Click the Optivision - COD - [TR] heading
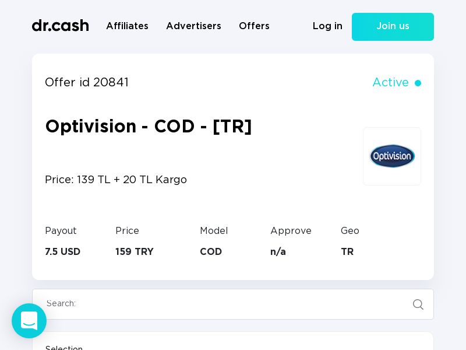Image resolution: width=466 pixels, height=350 pixels. tap(149, 127)
